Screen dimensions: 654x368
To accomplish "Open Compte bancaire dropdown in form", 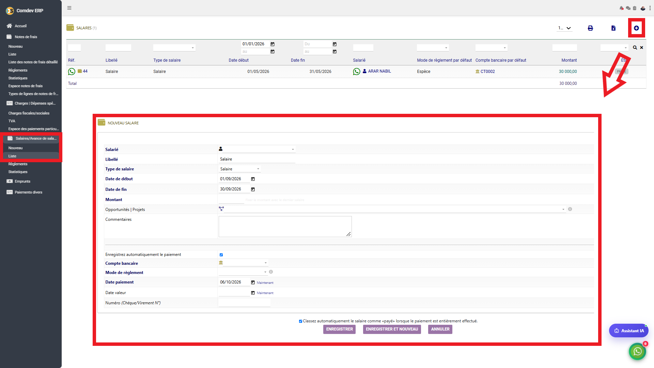I will pos(246,263).
